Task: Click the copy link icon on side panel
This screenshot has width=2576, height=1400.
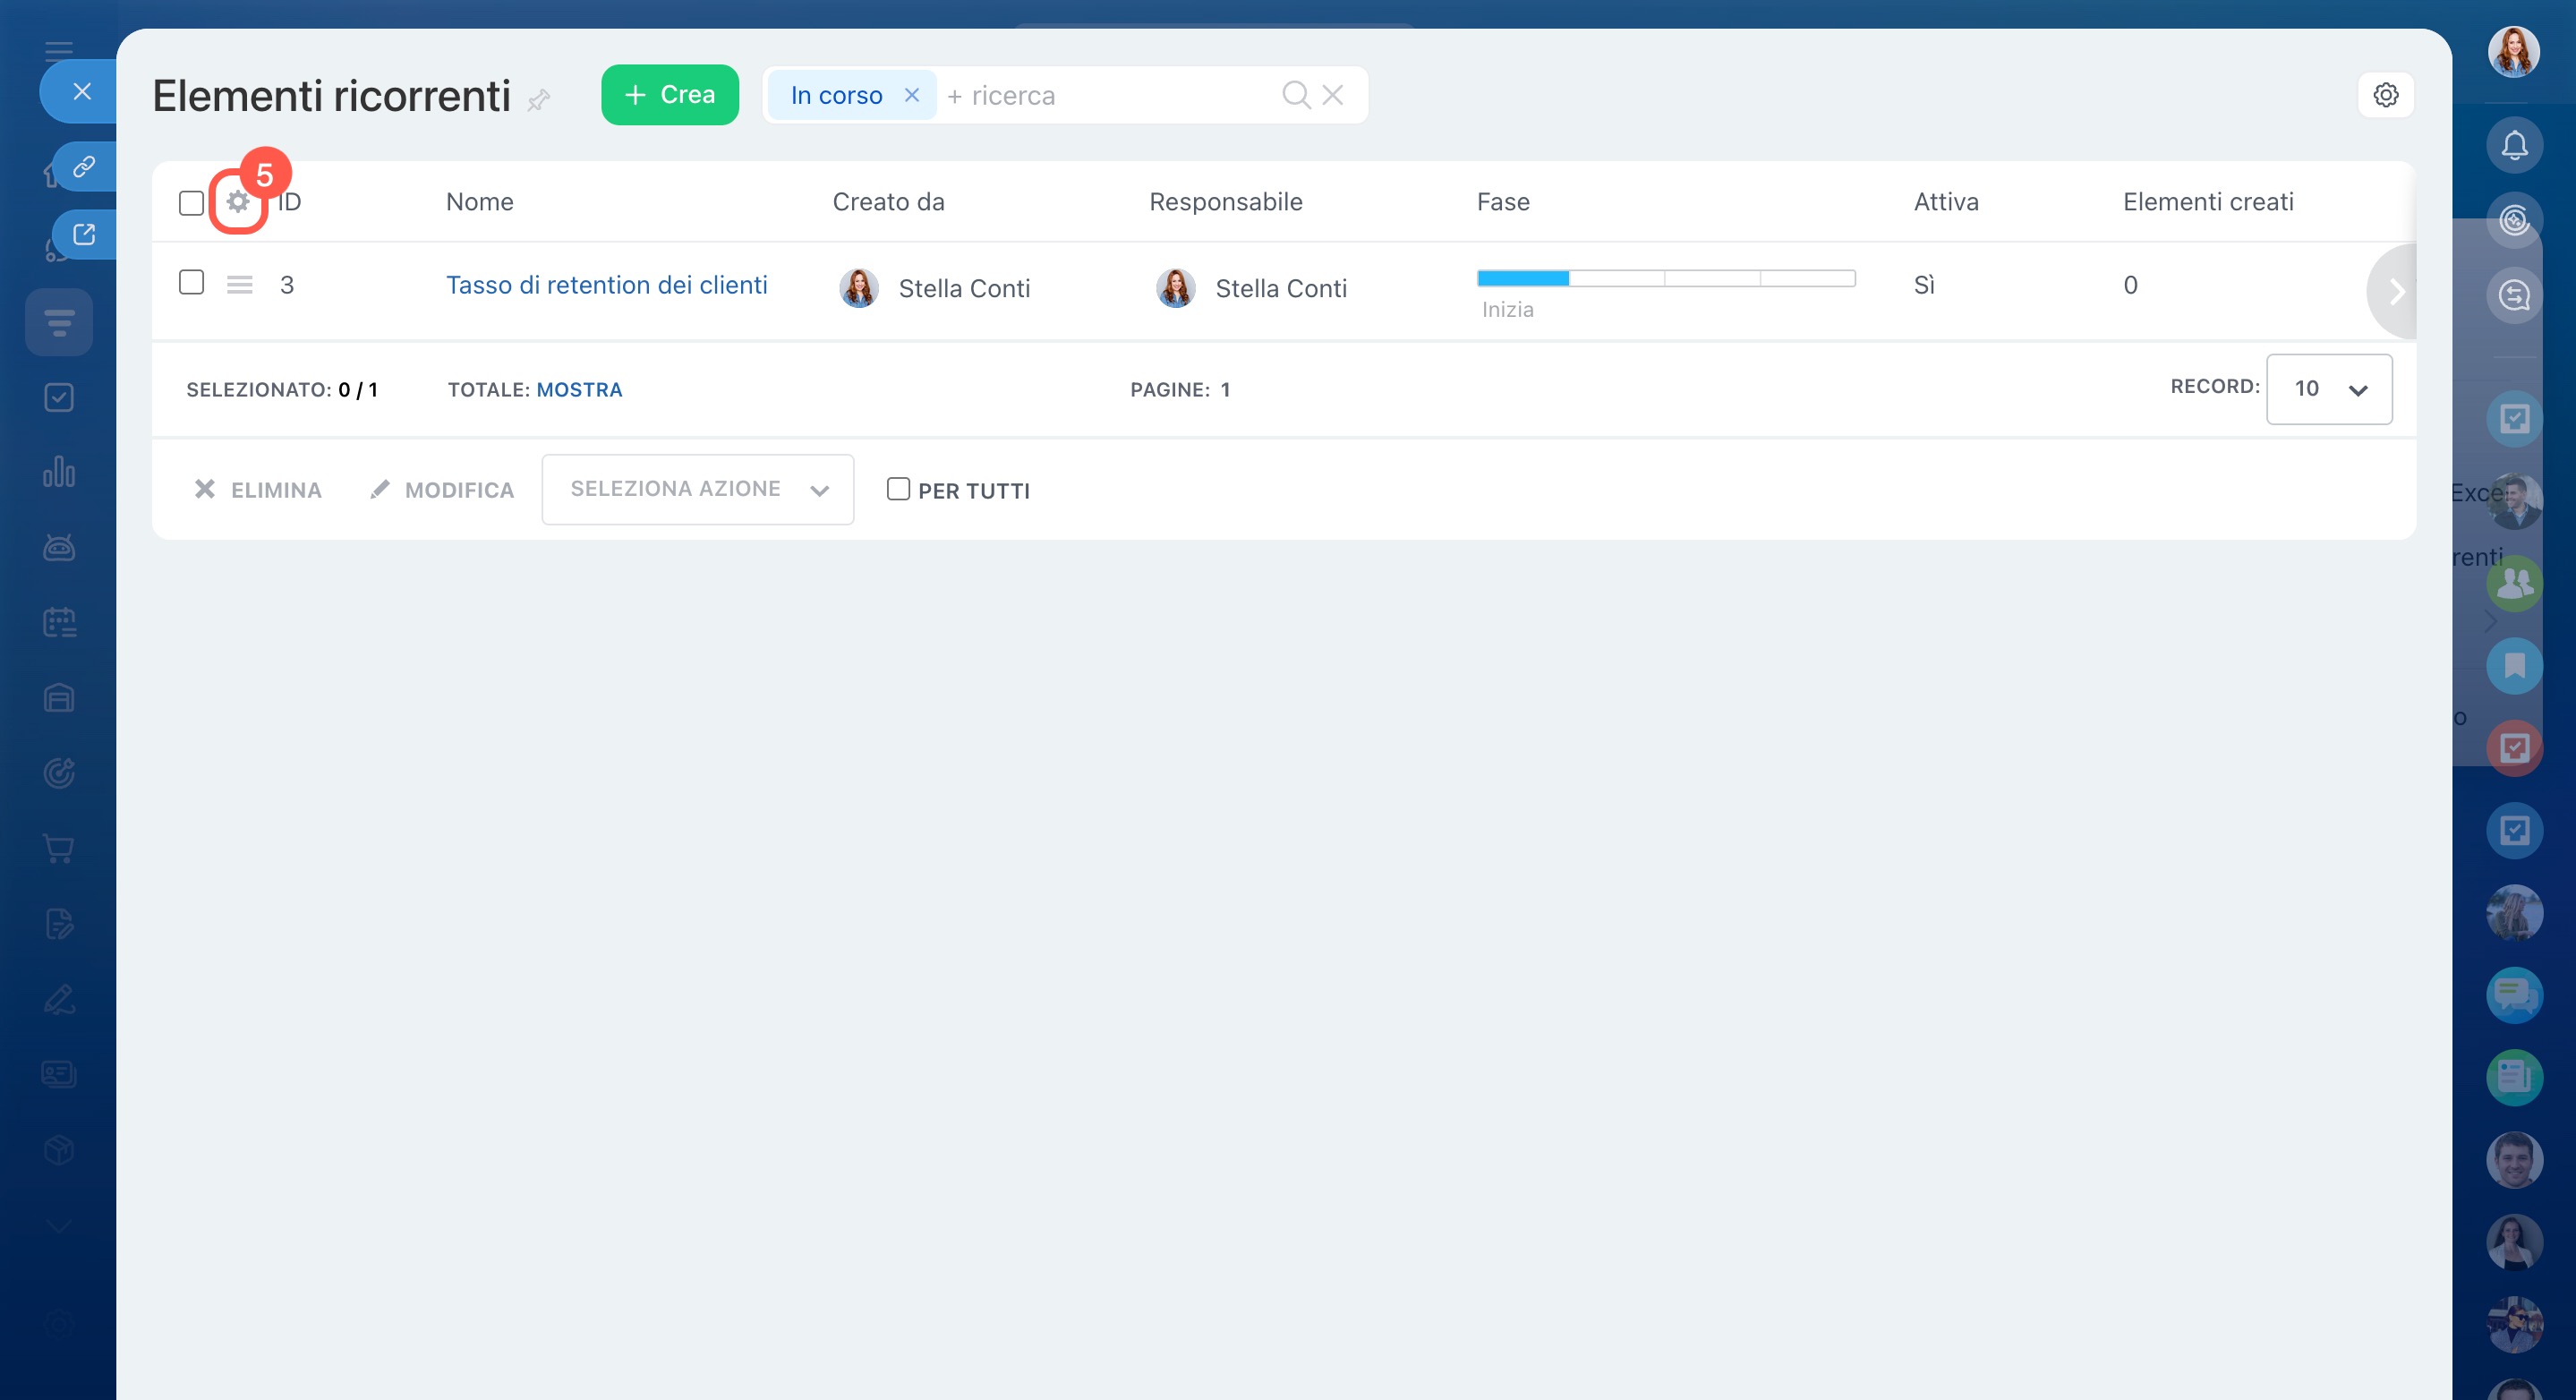Action: [x=84, y=166]
